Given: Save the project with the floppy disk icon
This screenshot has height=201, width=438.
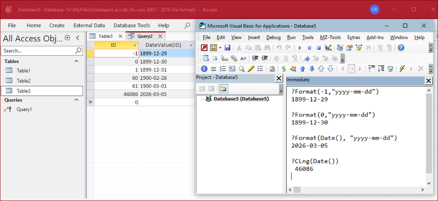Looking at the screenshot, I should 228,48.
